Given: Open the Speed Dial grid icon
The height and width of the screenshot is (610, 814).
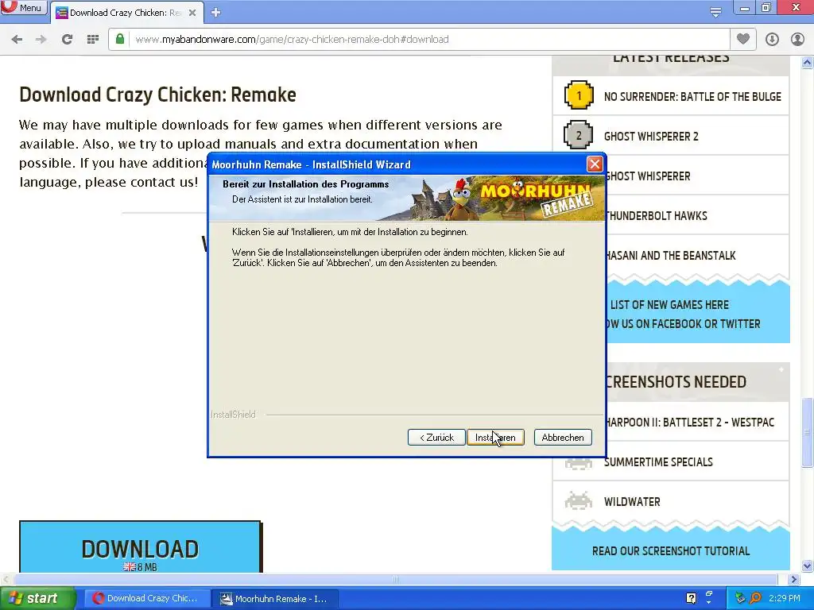Looking at the screenshot, I should point(93,40).
